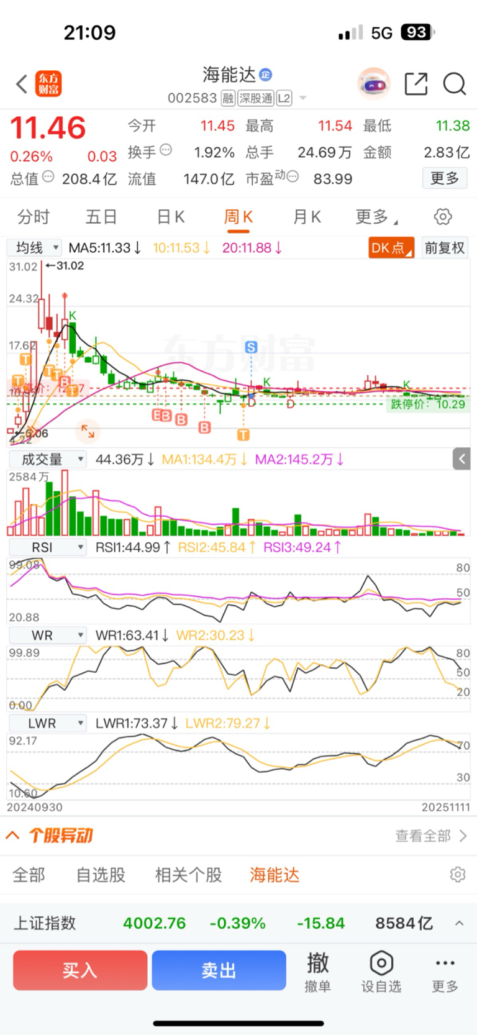
Task: Tap the 4002.76 index value
Action: point(154,923)
